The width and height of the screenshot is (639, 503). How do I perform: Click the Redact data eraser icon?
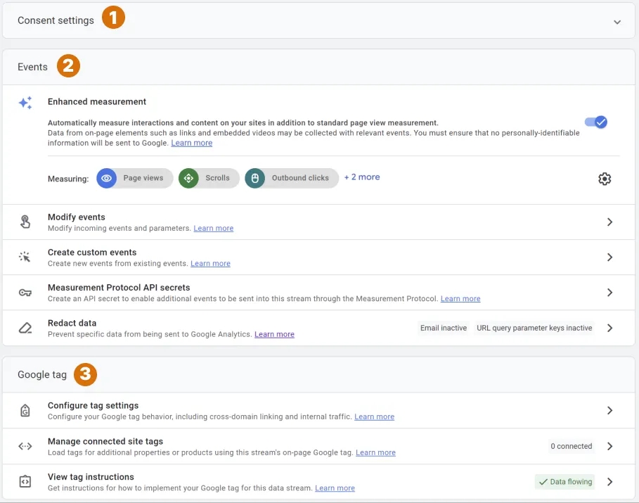tap(25, 328)
